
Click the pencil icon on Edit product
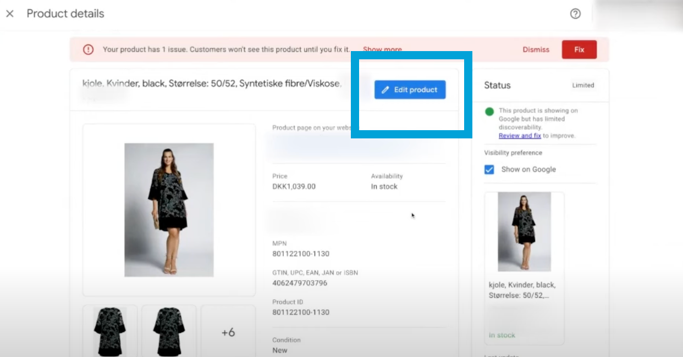tap(385, 90)
